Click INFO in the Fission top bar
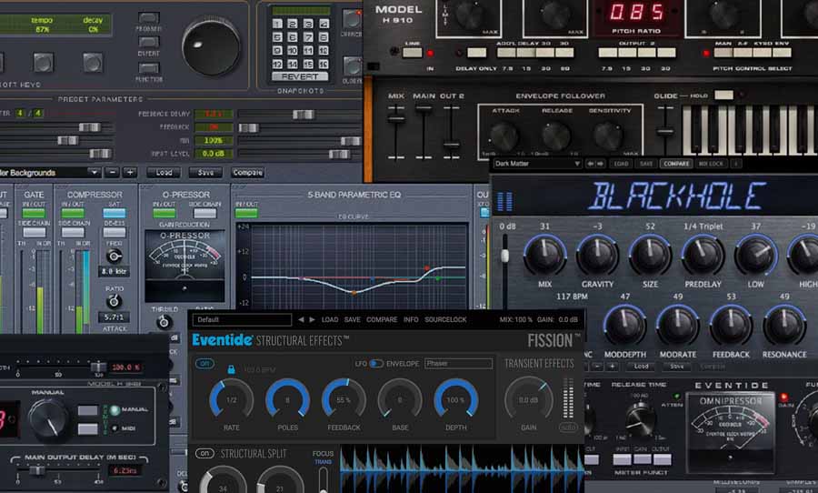This screenshot has width=818, height=493. [411, 320]
